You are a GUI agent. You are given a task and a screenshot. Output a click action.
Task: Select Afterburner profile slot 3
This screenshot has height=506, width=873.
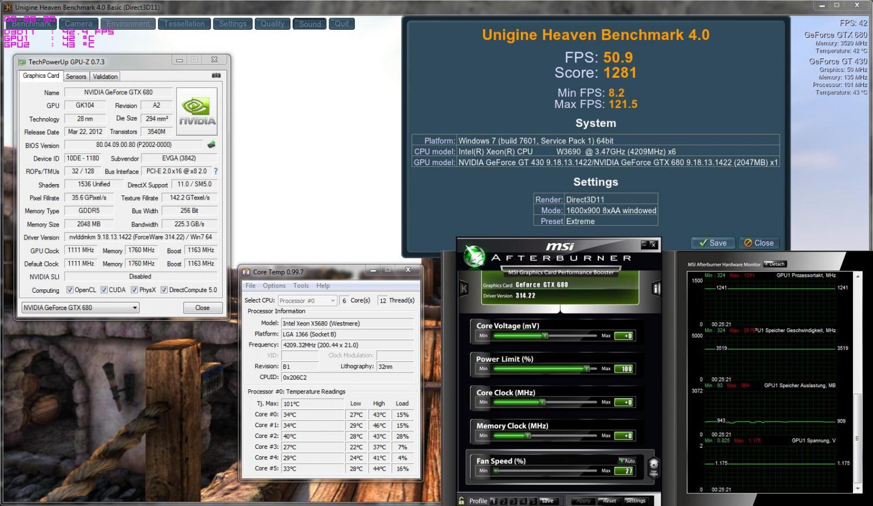tap(514, 501)
